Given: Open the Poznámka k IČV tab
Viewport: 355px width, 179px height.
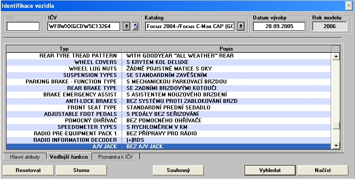Looking at the screenshot, I should click(x=116, y=157).
